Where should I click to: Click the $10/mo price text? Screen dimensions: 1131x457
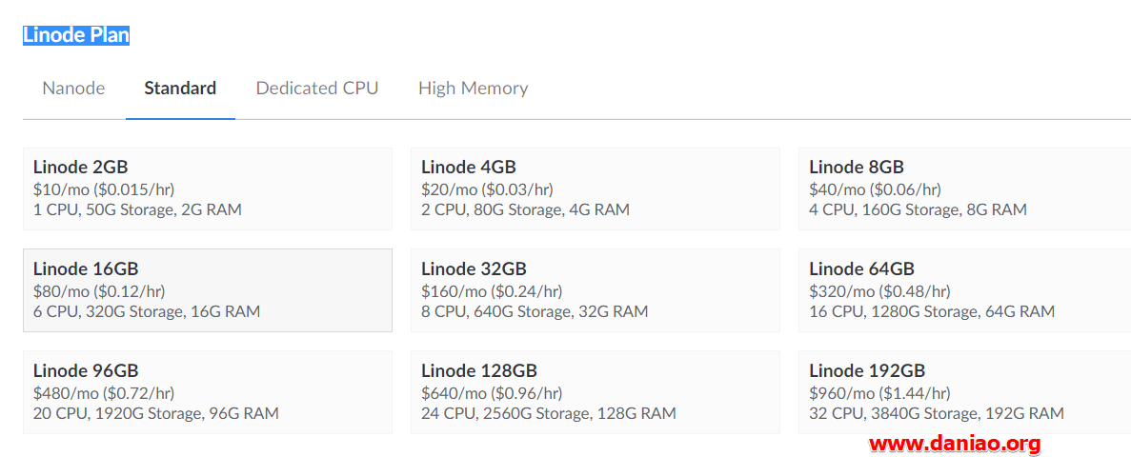click(x=56, y=189)
